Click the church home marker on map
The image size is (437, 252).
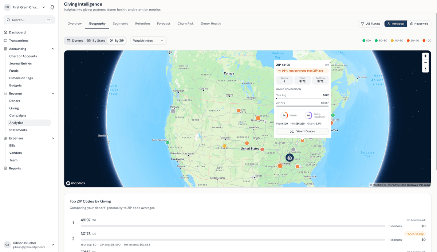click(290, 157)
